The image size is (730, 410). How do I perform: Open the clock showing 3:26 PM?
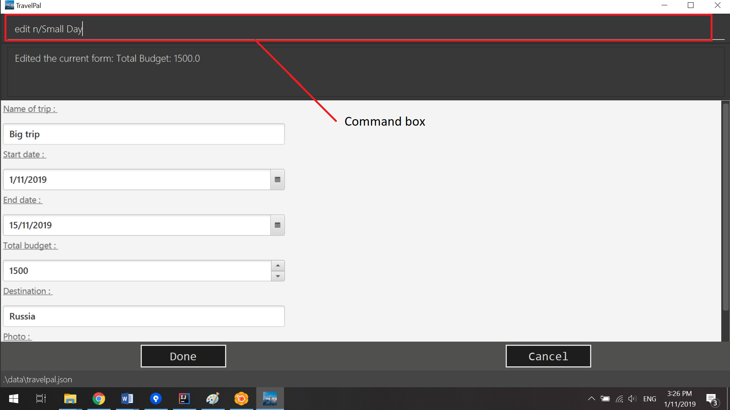[680, 399]
